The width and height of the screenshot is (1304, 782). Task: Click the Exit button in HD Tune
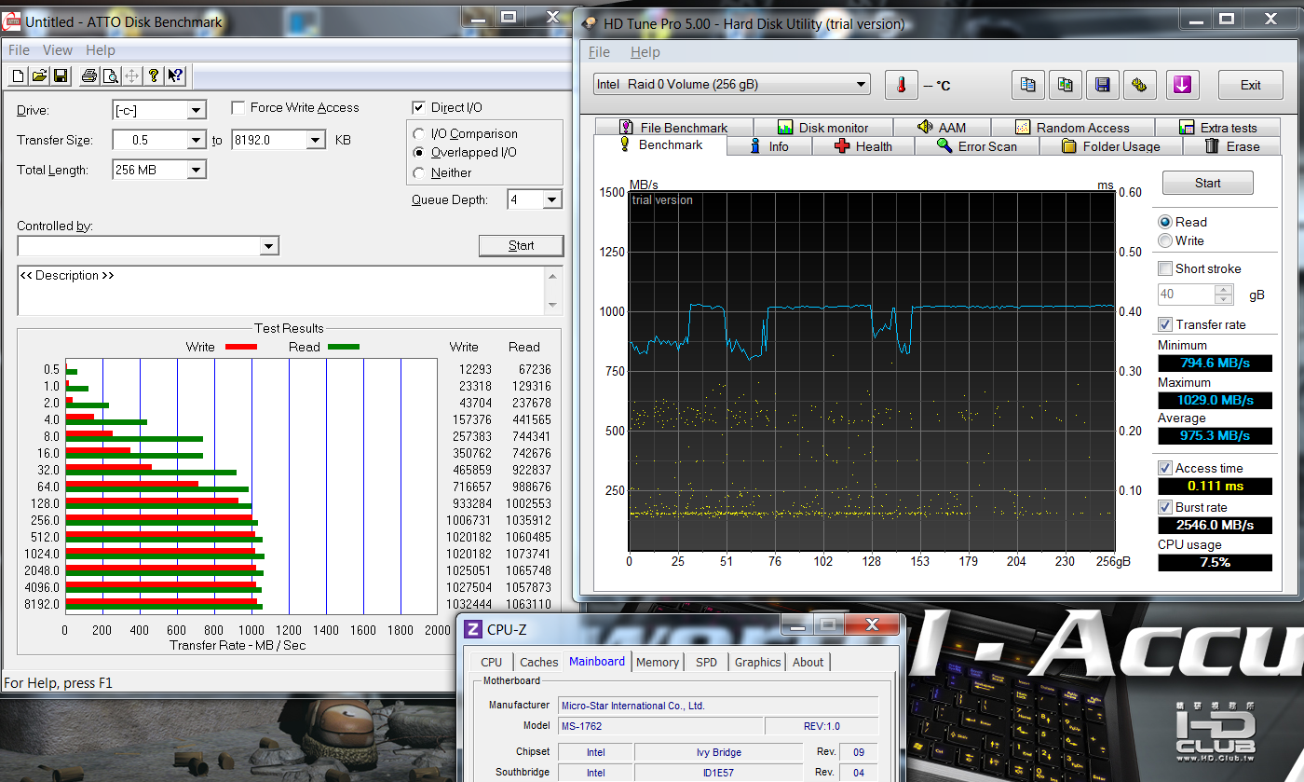[1250, 85]
